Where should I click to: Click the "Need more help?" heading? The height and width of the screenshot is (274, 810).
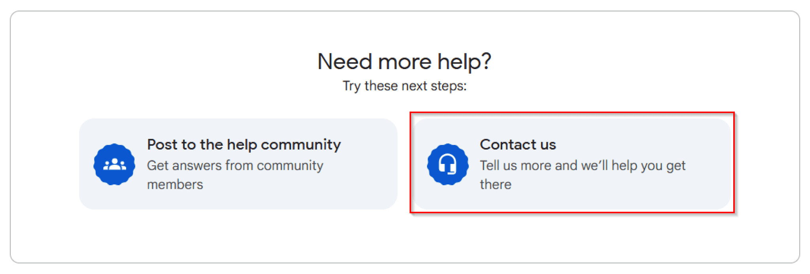tap(404, 62)
